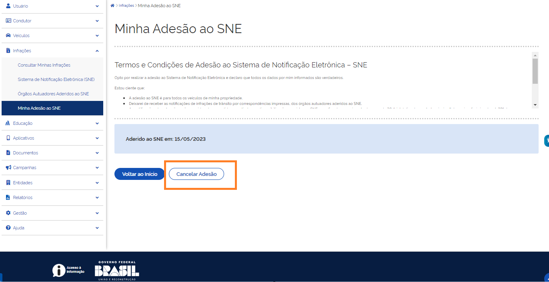Open Consultar Minhas Infrações menu item
The width and height of the screenshot is (549, 282).
(44, 65)
